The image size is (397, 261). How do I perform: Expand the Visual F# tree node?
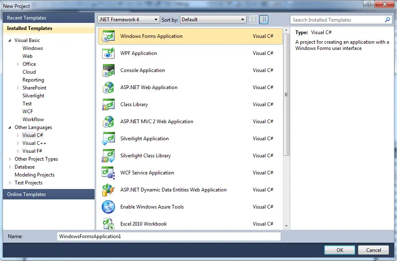(x=18, y=151)
